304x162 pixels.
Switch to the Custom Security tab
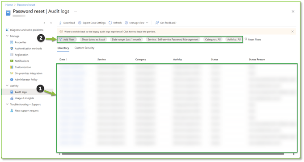click(84, 48)
